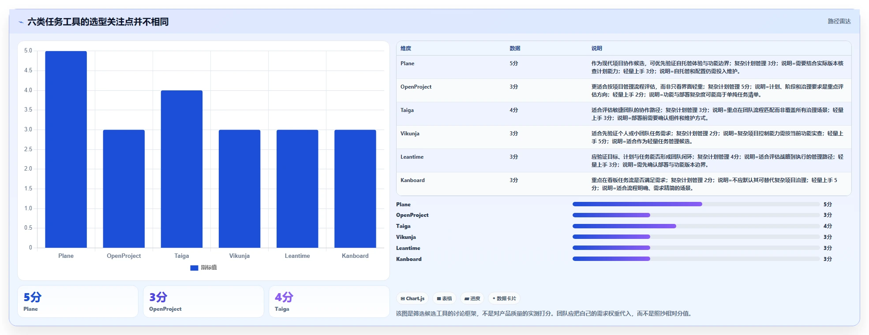Click the Taiga 4分 summary card
This screenshot has width=869, height=335.
point(329,301)
